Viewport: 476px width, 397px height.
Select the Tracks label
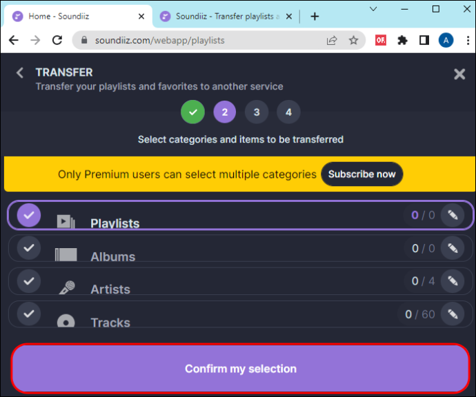tap(110, 323)
